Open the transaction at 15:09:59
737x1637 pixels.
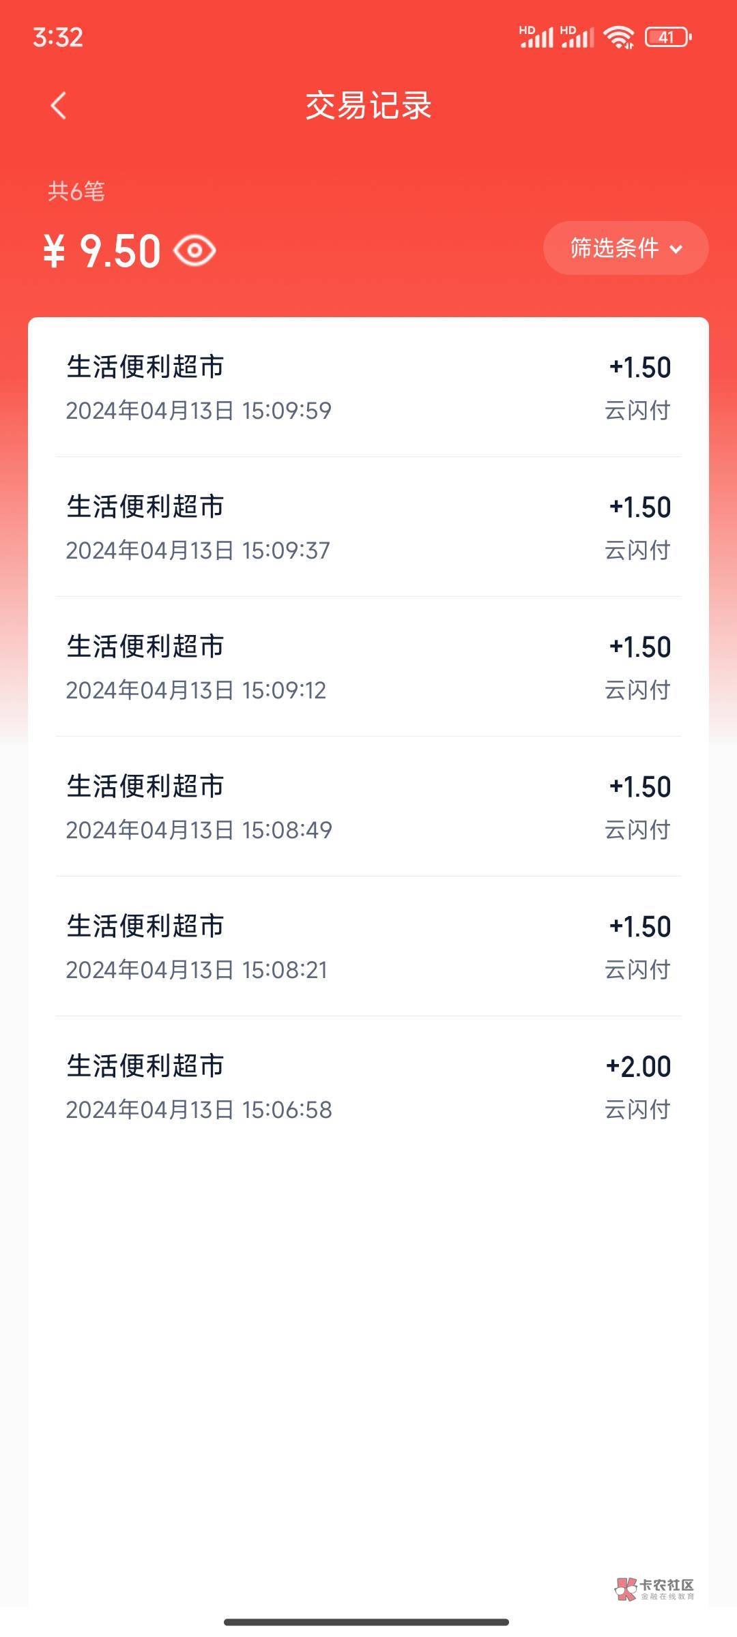pyautogui.click(x=369, y=387)
